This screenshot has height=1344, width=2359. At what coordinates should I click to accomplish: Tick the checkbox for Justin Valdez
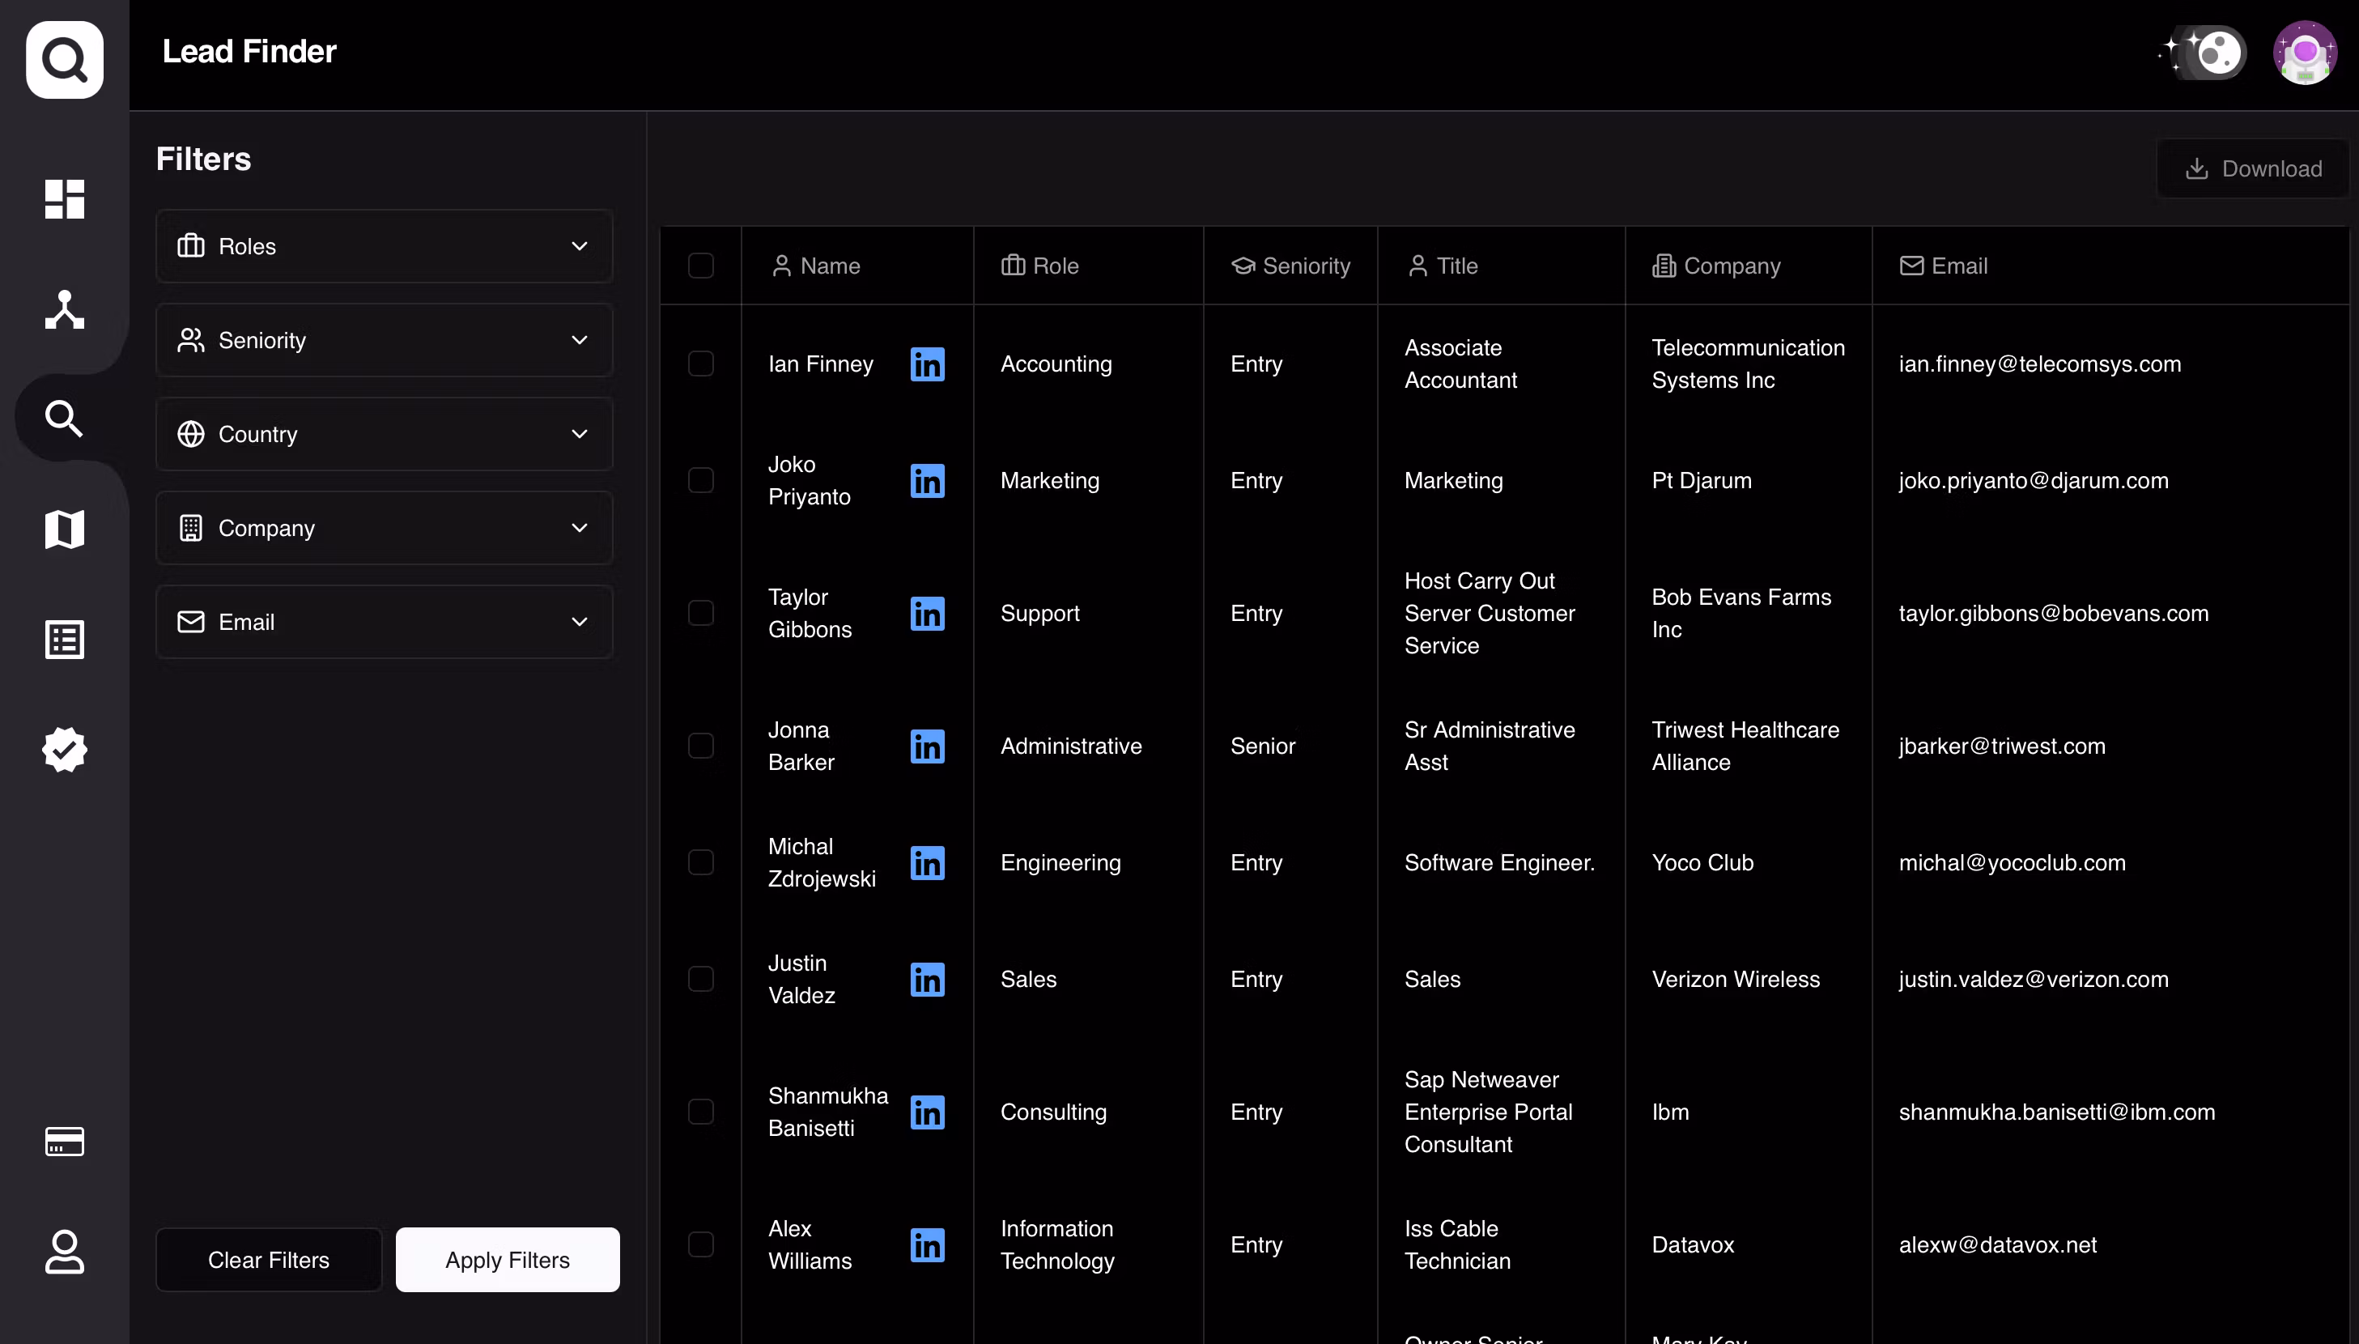700,979
